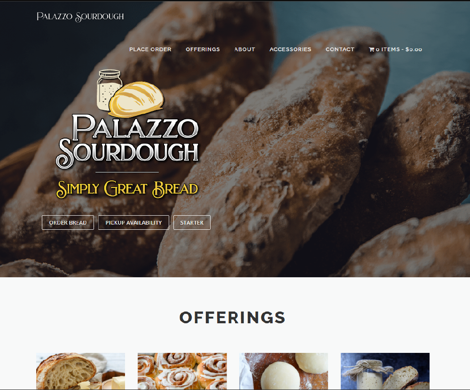470x390 pixels.
Task: Click the Palazzo Sourdough site title text
Action: click(x=80, y=17)
